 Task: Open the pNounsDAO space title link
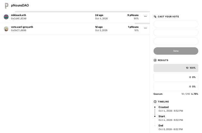20,5
